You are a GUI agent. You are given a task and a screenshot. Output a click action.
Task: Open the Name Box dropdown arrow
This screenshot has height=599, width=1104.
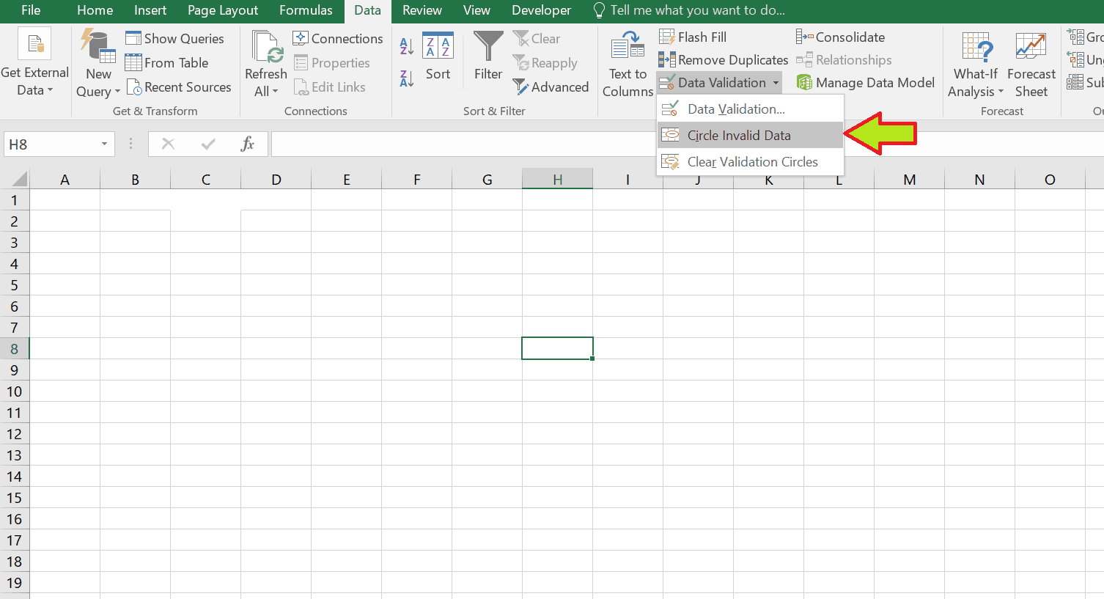coord(104,144)
